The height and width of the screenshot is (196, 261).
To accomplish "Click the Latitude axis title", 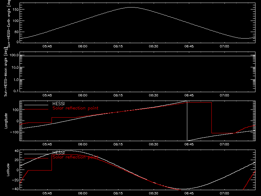I will click(8, 170).
